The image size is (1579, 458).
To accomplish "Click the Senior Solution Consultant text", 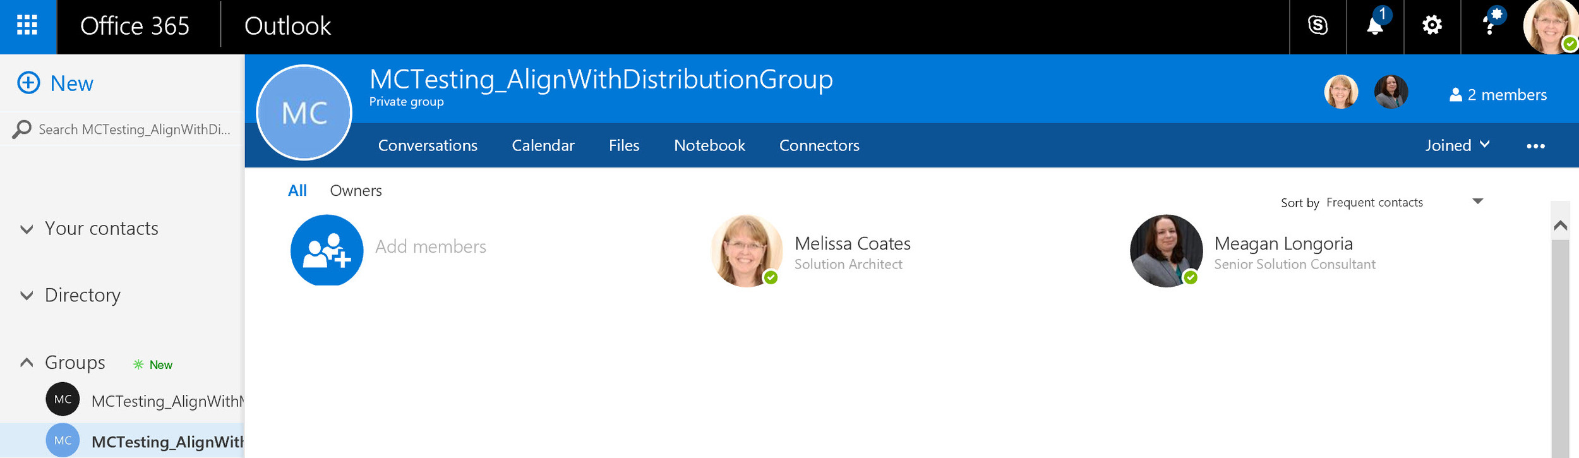I will click(x=1294, y=264).
